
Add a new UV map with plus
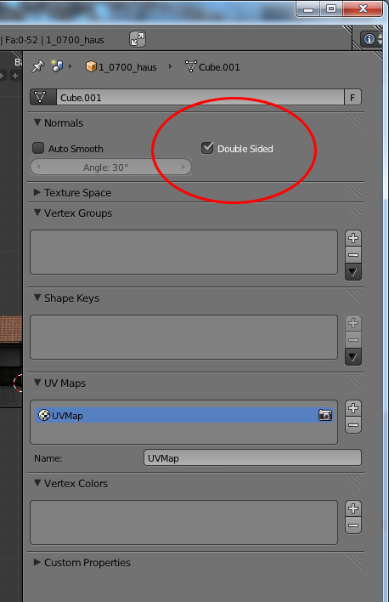click(353, 408)
